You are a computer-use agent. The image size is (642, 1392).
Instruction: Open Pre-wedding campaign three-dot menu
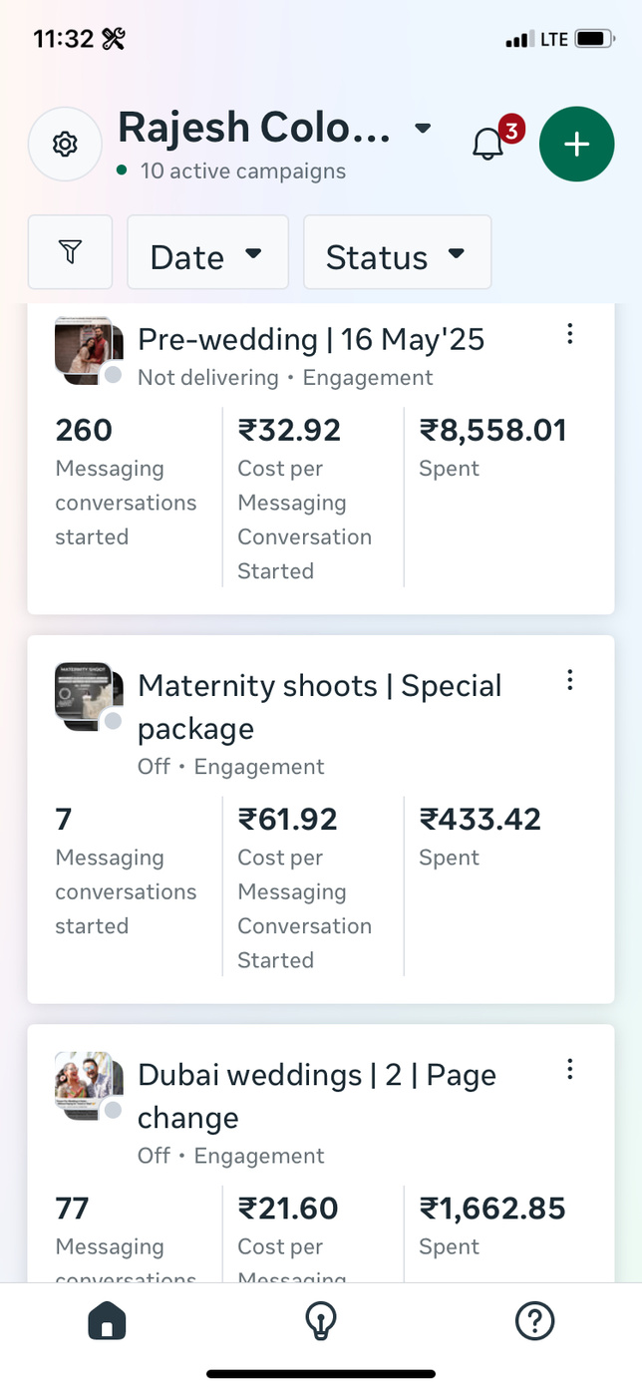click(570, 334)
